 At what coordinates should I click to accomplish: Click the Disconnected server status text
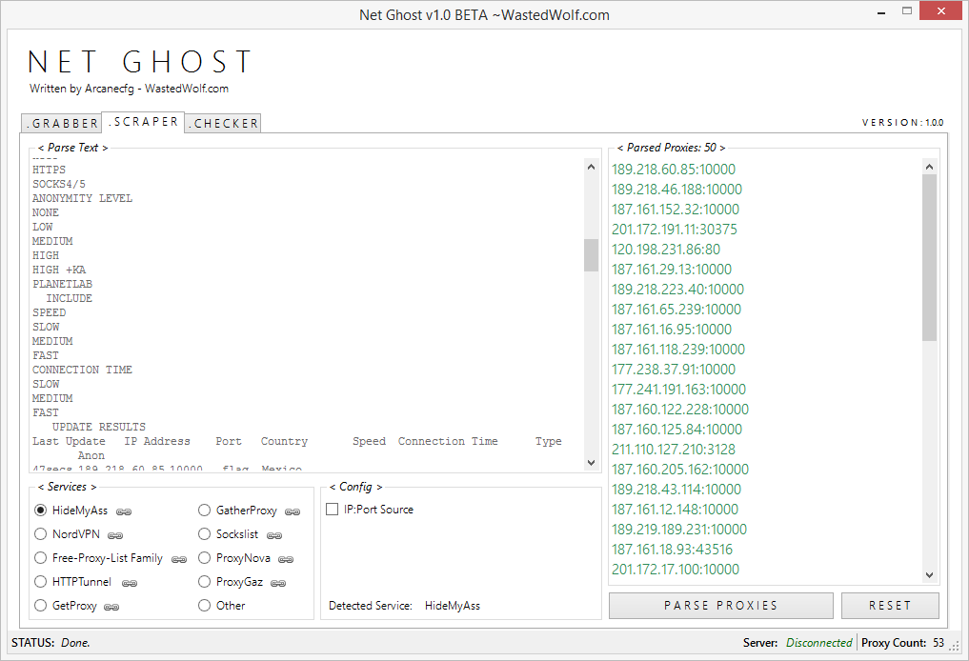click(818, 643)
